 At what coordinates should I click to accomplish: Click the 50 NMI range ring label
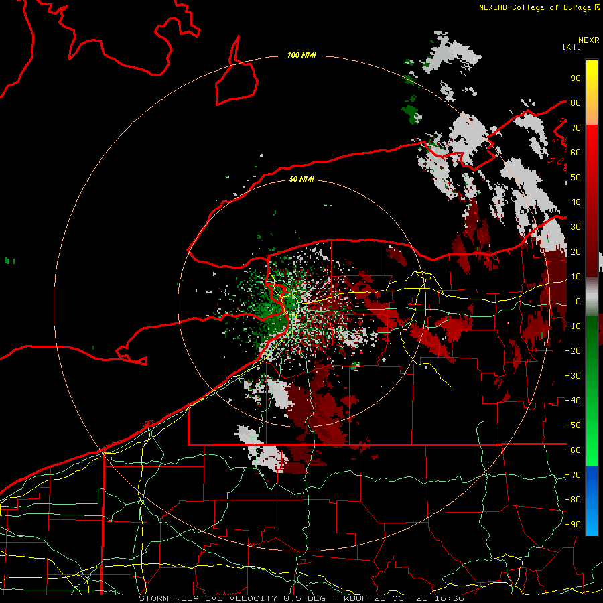[301, 179]
